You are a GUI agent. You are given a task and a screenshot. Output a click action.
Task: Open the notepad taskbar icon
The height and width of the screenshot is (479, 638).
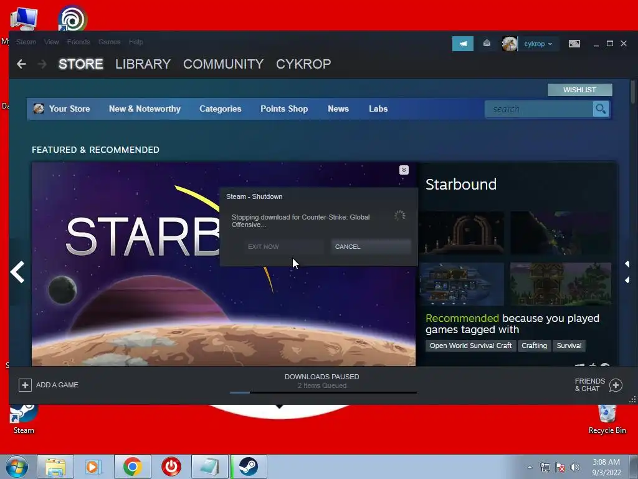tap(210, 467)
